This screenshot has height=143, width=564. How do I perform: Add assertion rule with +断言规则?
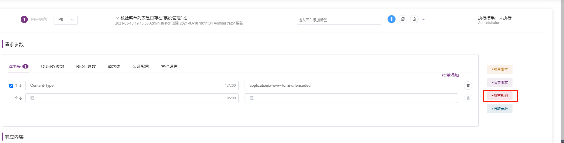click(x=500, y=96)
